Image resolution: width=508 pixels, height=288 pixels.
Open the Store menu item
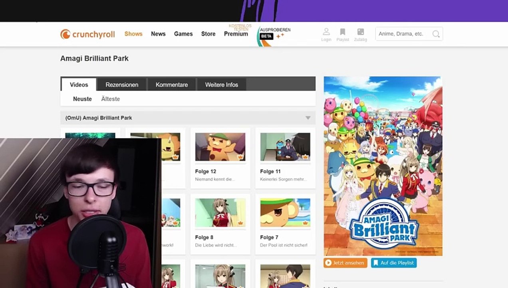[208, 34]
